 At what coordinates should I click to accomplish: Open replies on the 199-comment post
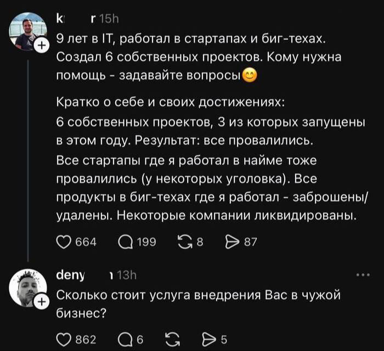point(126,241)
